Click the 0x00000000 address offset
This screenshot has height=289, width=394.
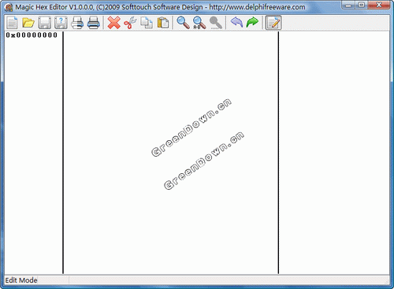[32, 35]
